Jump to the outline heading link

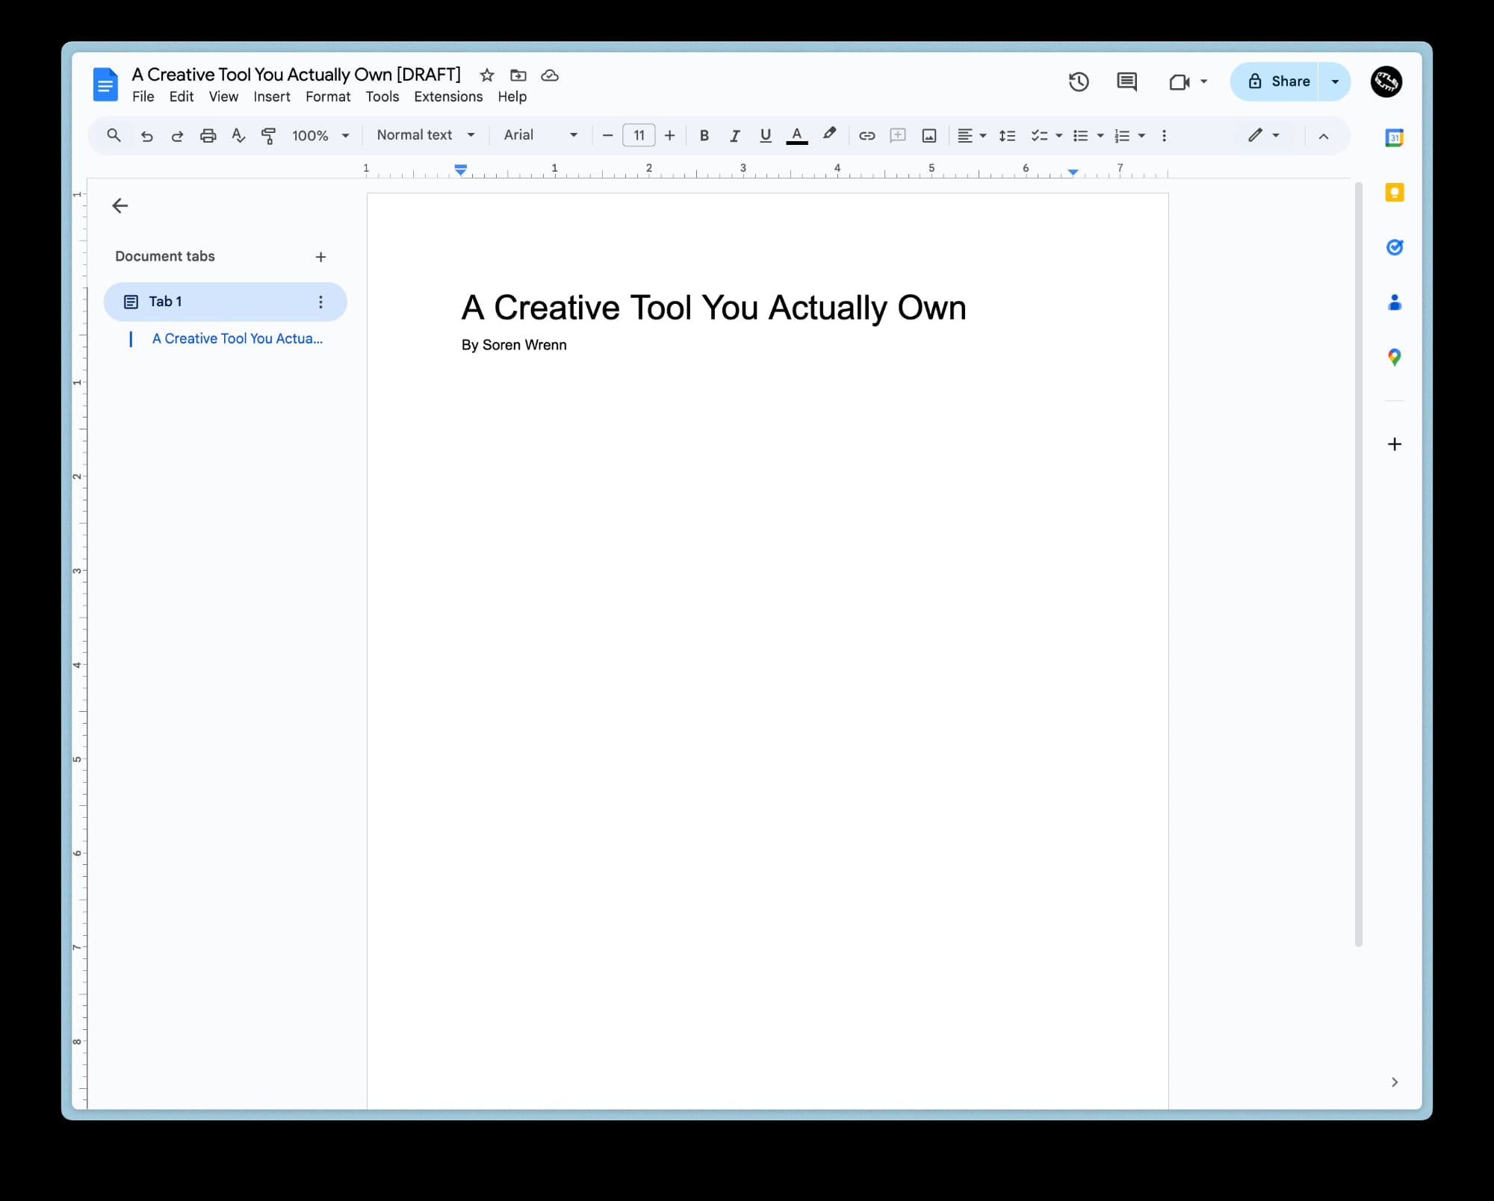click(238, 339)
